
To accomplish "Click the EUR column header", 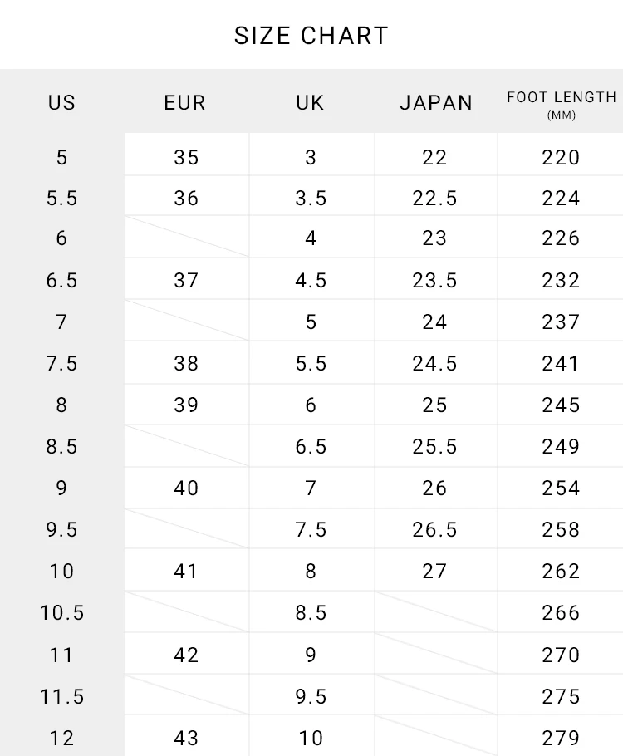I will [185, 102].
